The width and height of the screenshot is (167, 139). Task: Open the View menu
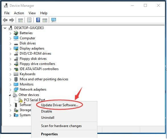coord(32,13)
